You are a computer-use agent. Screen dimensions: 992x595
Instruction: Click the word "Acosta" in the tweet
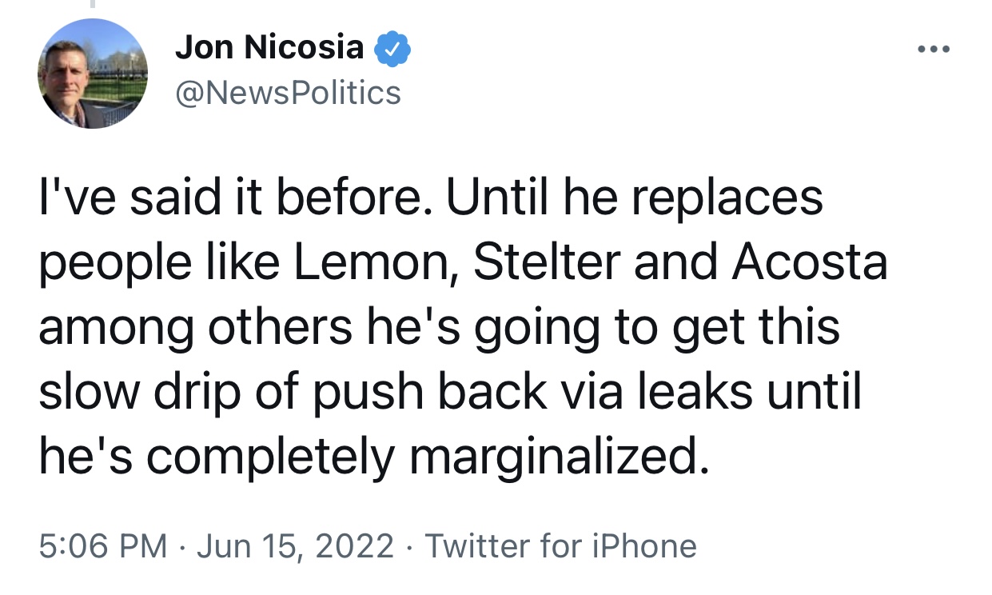(x=810, y=262)
